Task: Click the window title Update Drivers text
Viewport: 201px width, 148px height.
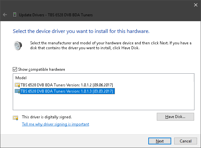Action: click(56, 15)
